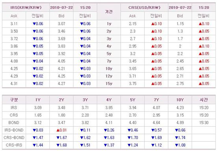Click the red up arrow in CRS 1y Ask change
Screen dimensions: 217x151
153,24
